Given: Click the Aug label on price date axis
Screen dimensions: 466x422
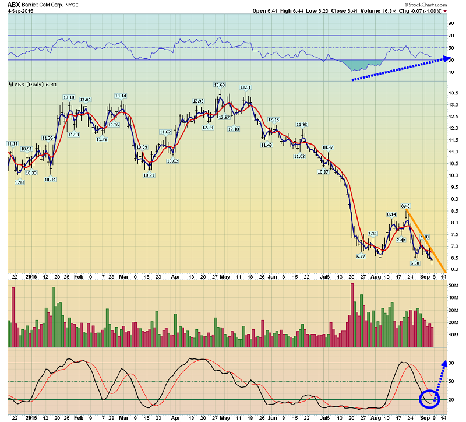Looking at the screenshot, I should [x=376, y=277].
